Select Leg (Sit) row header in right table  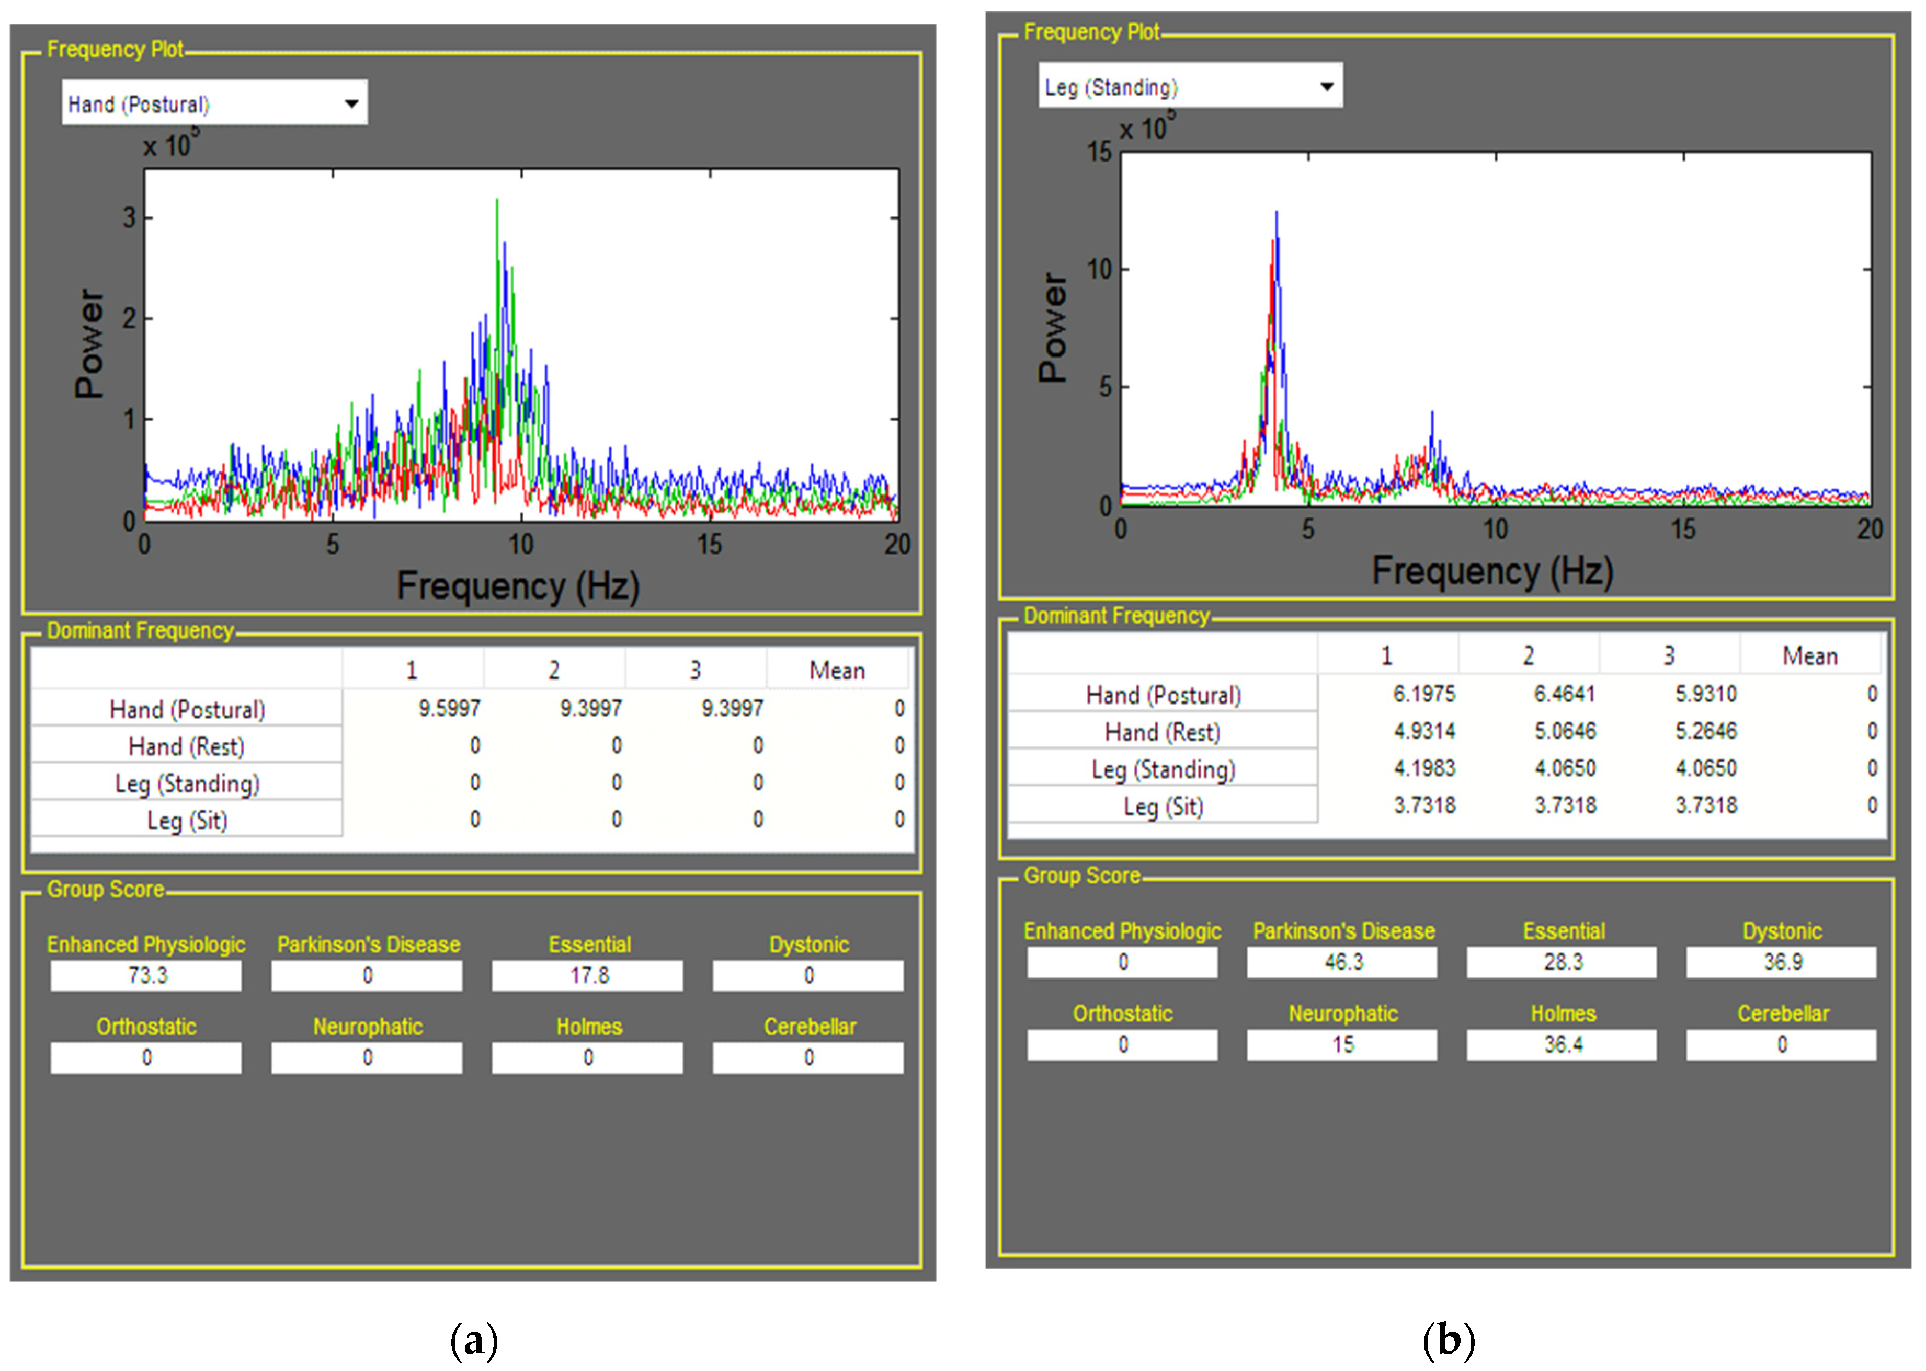[x=1163, y=806]
